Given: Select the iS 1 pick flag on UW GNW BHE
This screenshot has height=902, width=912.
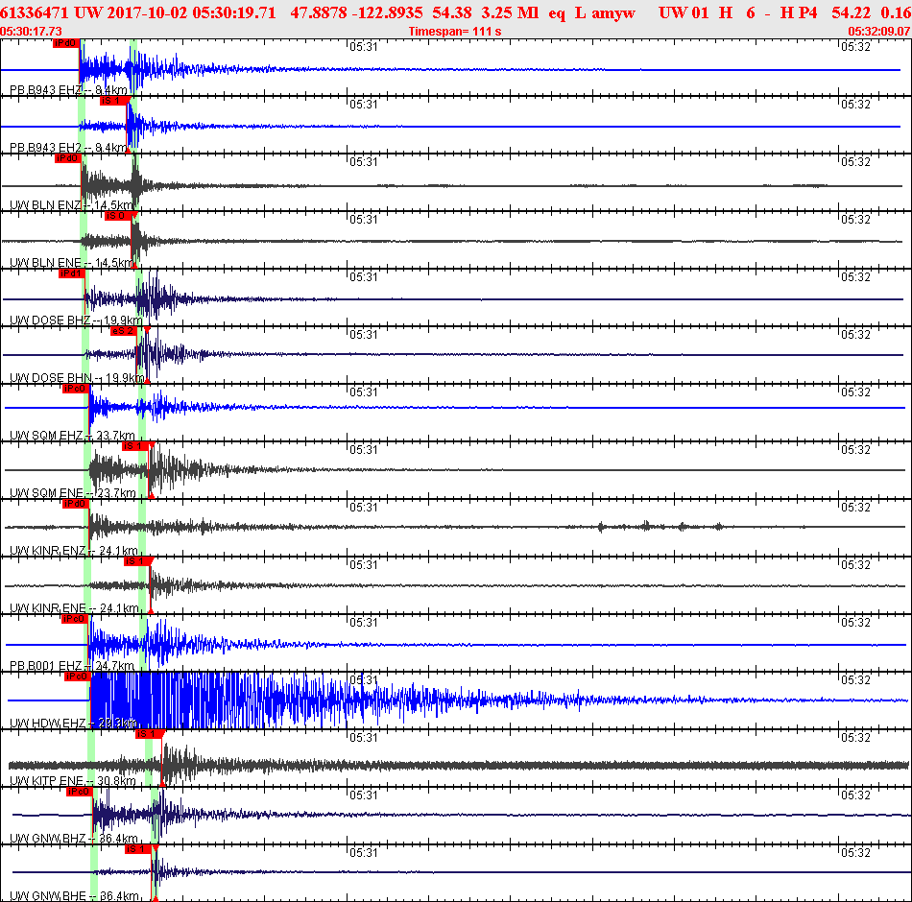Looking at the screenshot, I should pyautogui.click(x=138, y=849).
